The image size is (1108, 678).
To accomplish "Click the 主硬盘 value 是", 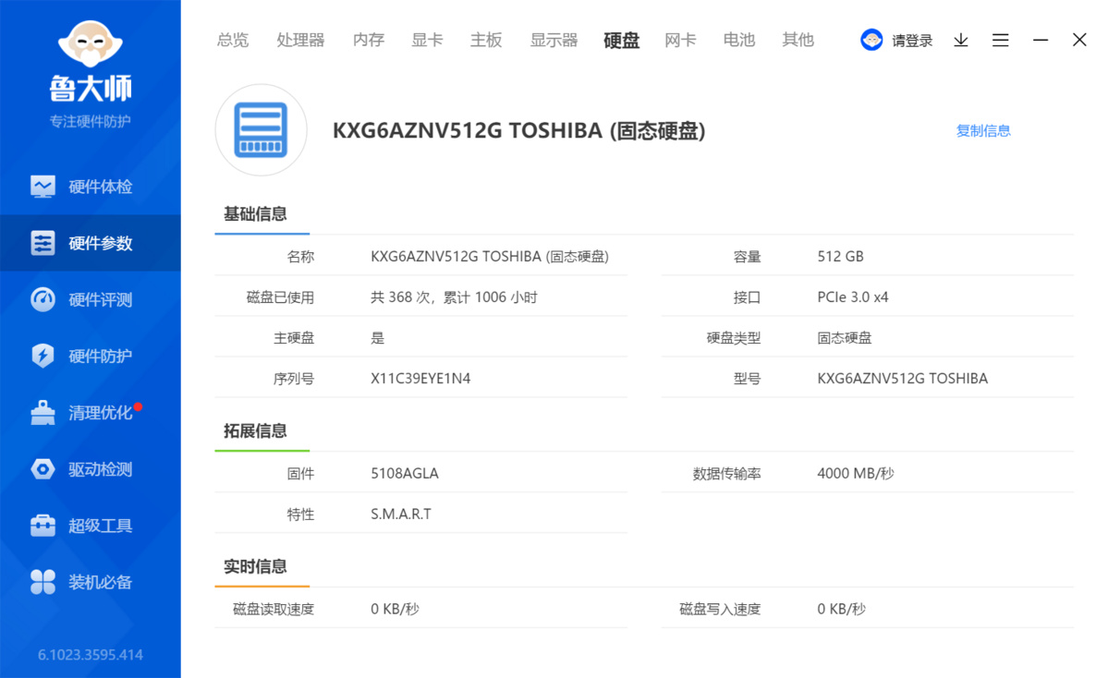I will [378, 337].
